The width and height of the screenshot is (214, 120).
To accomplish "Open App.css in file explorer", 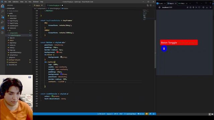I will (x=12, y=38).
